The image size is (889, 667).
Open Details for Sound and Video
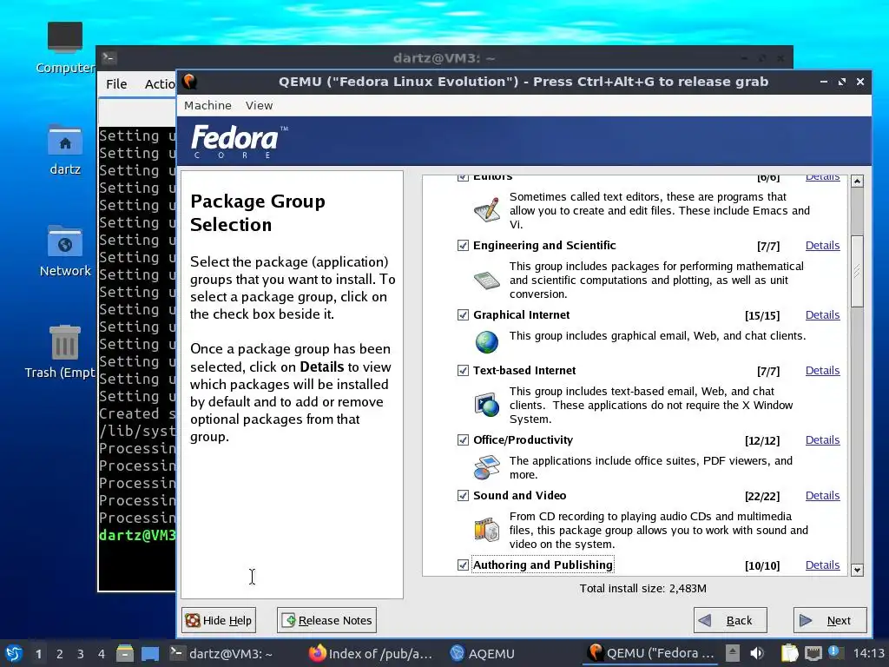click(x=823, y=496)
